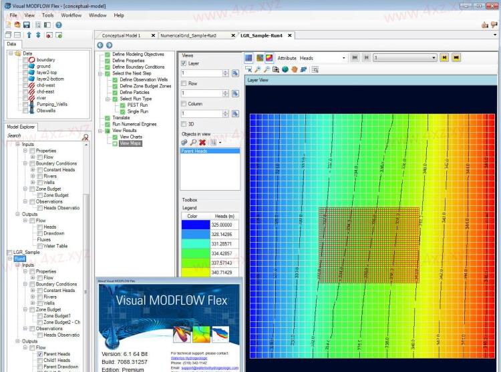Enable the Column view checkbox
The image size is (501, 372).
coord(184,103)
